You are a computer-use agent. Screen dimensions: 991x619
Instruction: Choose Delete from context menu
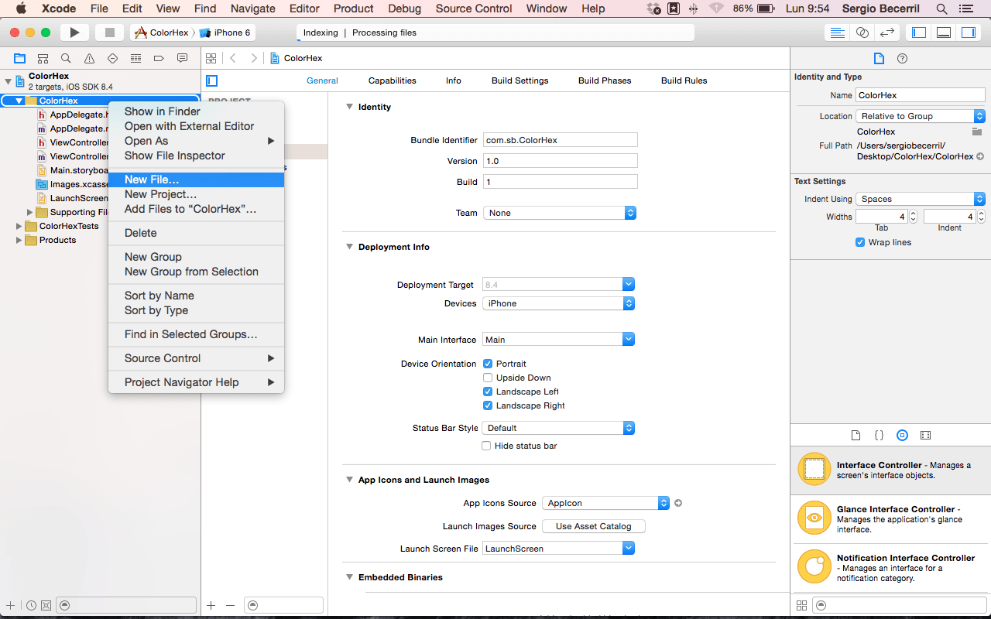[197, 233]
